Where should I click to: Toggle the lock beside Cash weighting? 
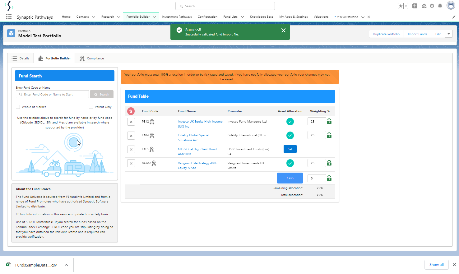pos(329,178)
